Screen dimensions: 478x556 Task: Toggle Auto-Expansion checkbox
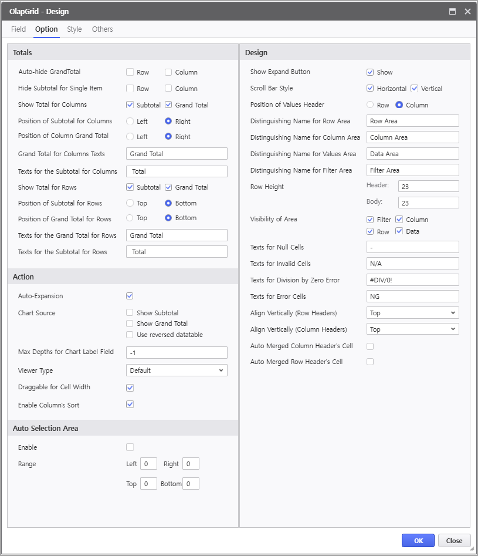tap(130, 296)
